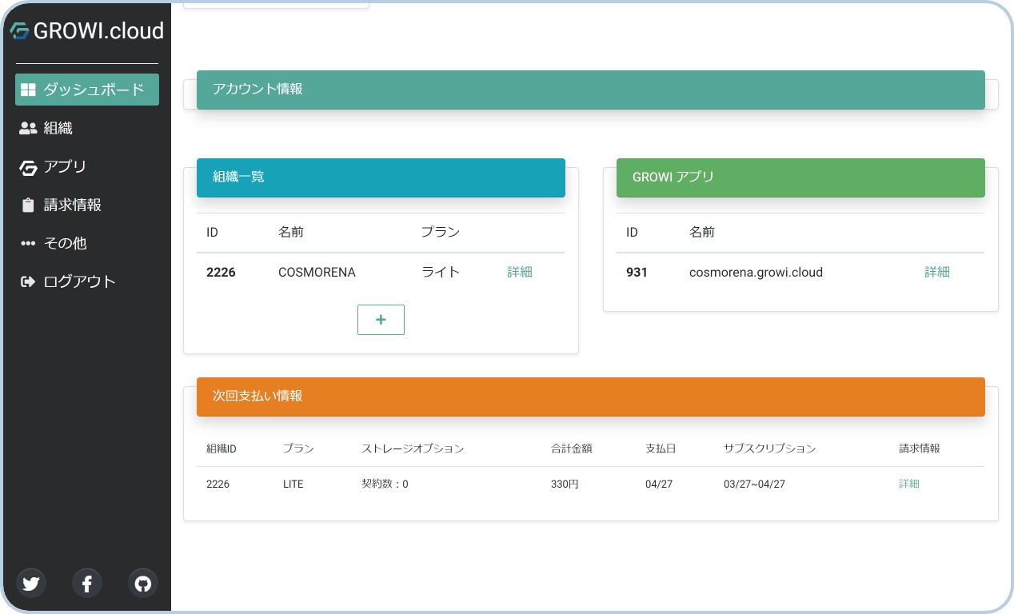
Task: Click the 04/27 payment date
Action: pos(659,484)
